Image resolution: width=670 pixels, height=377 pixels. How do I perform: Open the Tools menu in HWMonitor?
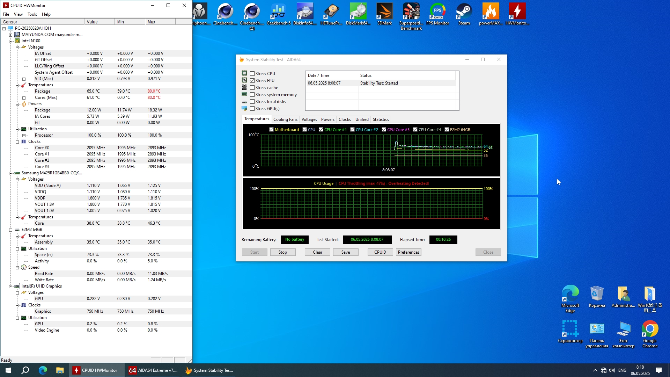32,14
